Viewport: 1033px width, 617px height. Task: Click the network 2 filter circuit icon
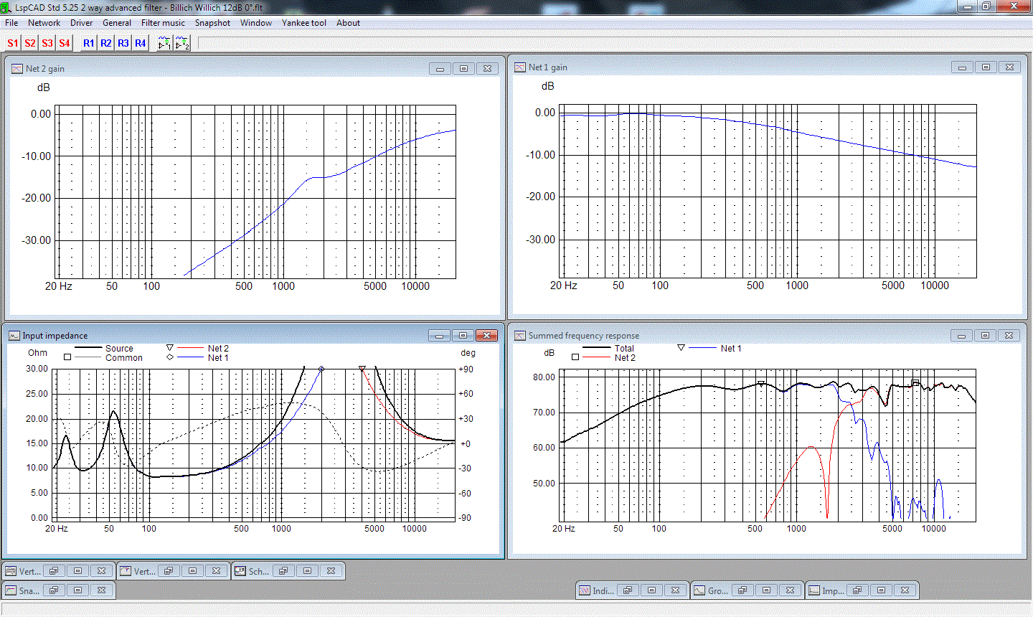[x=182, y=43]
